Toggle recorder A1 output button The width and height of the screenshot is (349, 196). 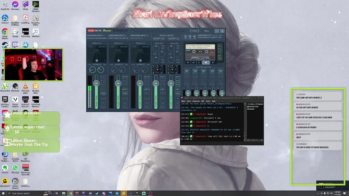pyautogui.click(x=220, y=45)
